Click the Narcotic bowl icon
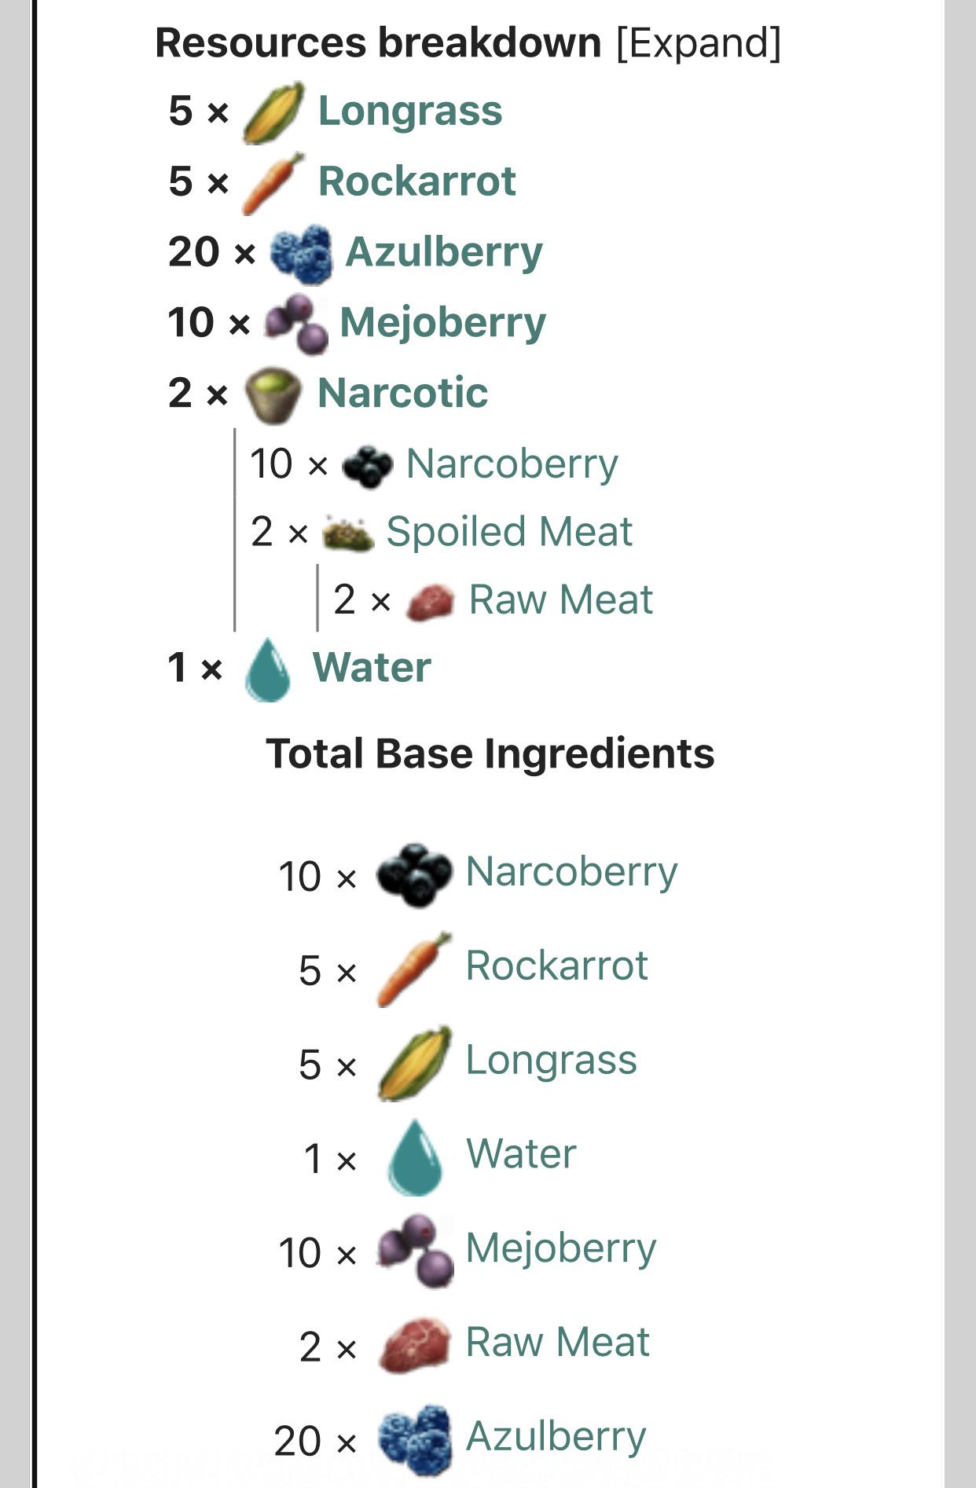 coord(273,394)
